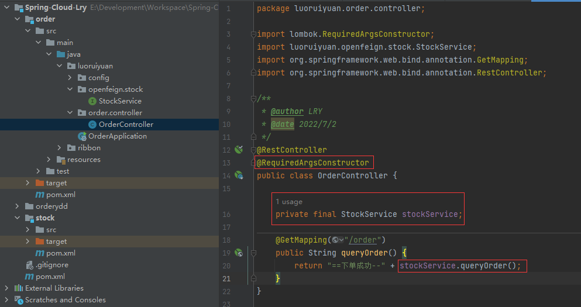Collapse the main folder
Screen dimensions: 581x307
click(x=39, y=43)
